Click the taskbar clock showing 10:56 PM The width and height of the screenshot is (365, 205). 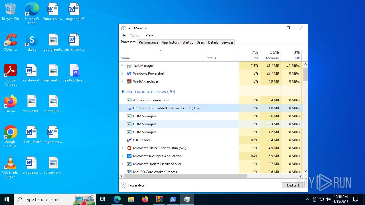click(x=341, y=199)
